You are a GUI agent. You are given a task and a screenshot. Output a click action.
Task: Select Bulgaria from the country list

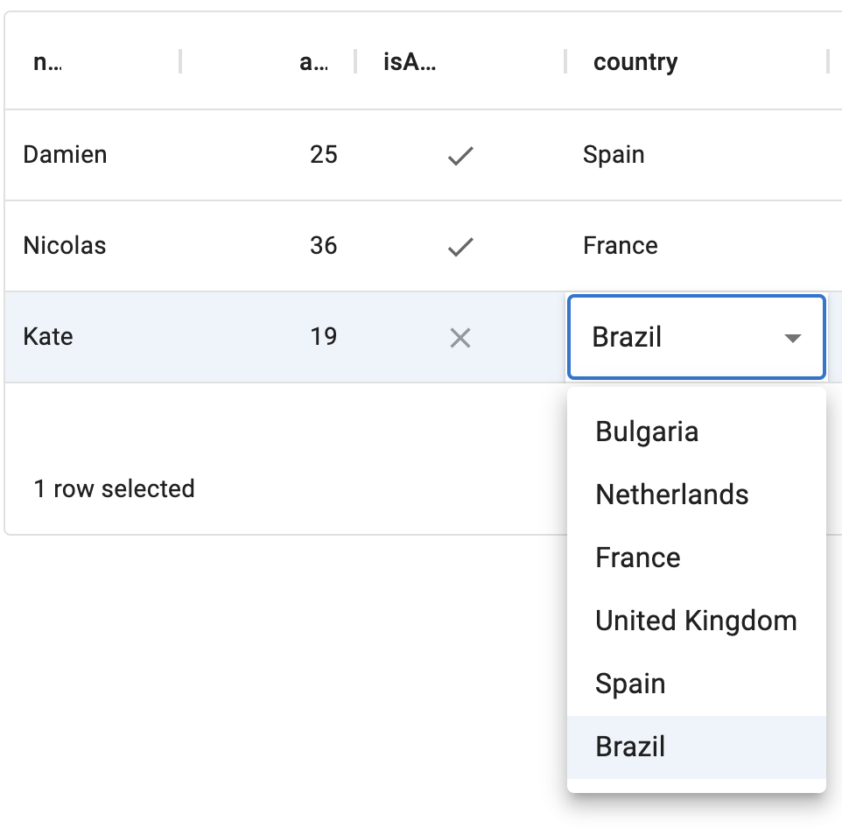click(x=647, y=432)
